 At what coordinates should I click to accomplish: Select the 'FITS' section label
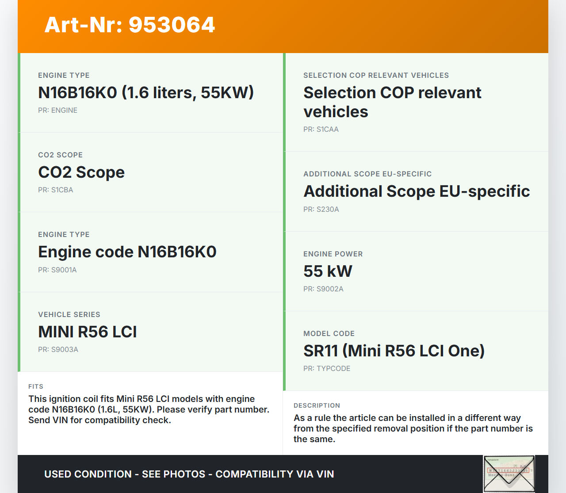(x=36, y=386)
